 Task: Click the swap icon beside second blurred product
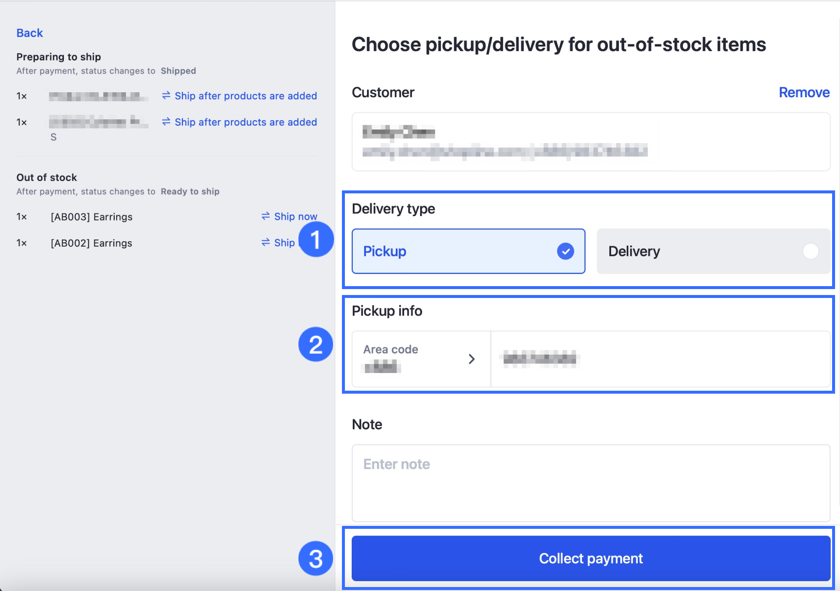click(166, 121)
